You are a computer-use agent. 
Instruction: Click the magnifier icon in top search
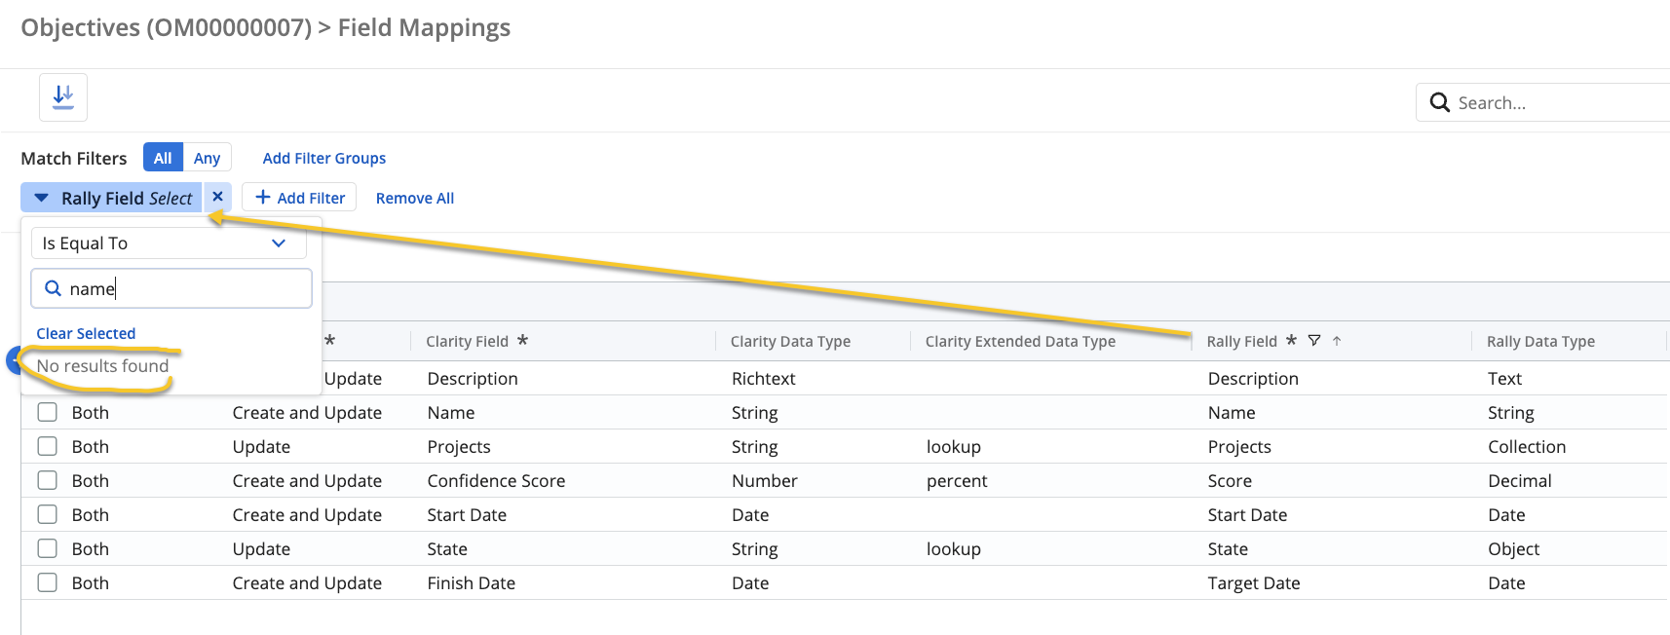pos(1439,102)
